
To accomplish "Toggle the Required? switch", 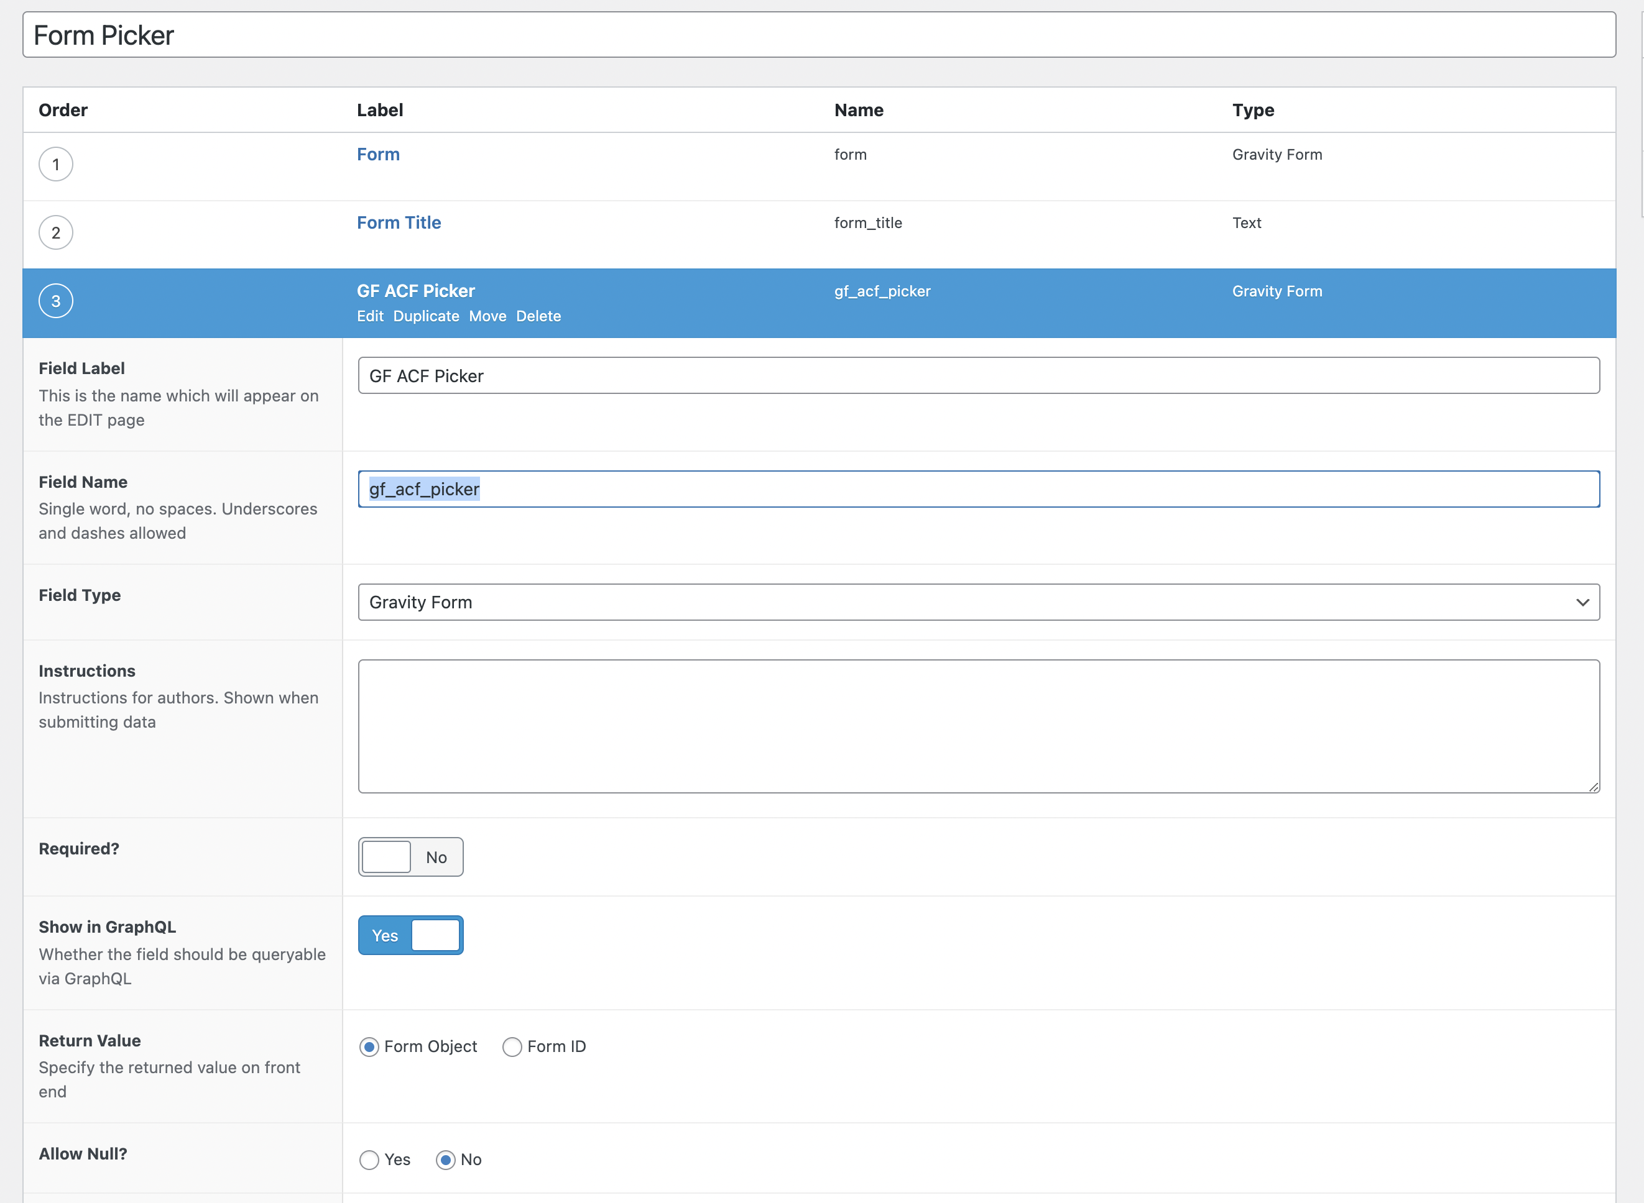I will tap(410, 856).
